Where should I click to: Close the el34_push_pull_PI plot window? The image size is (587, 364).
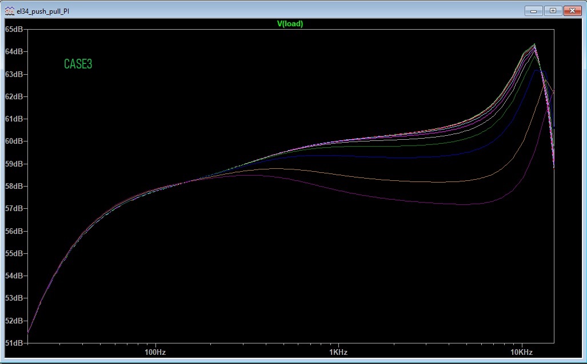click(x=572, y=11)
